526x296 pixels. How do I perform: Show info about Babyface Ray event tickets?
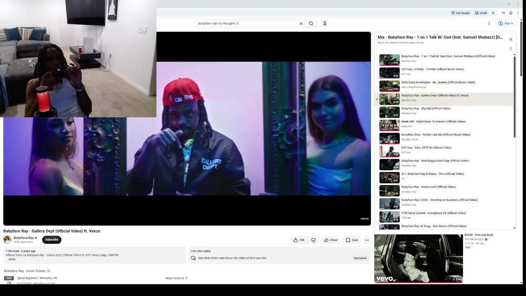[x=48, y=271]
